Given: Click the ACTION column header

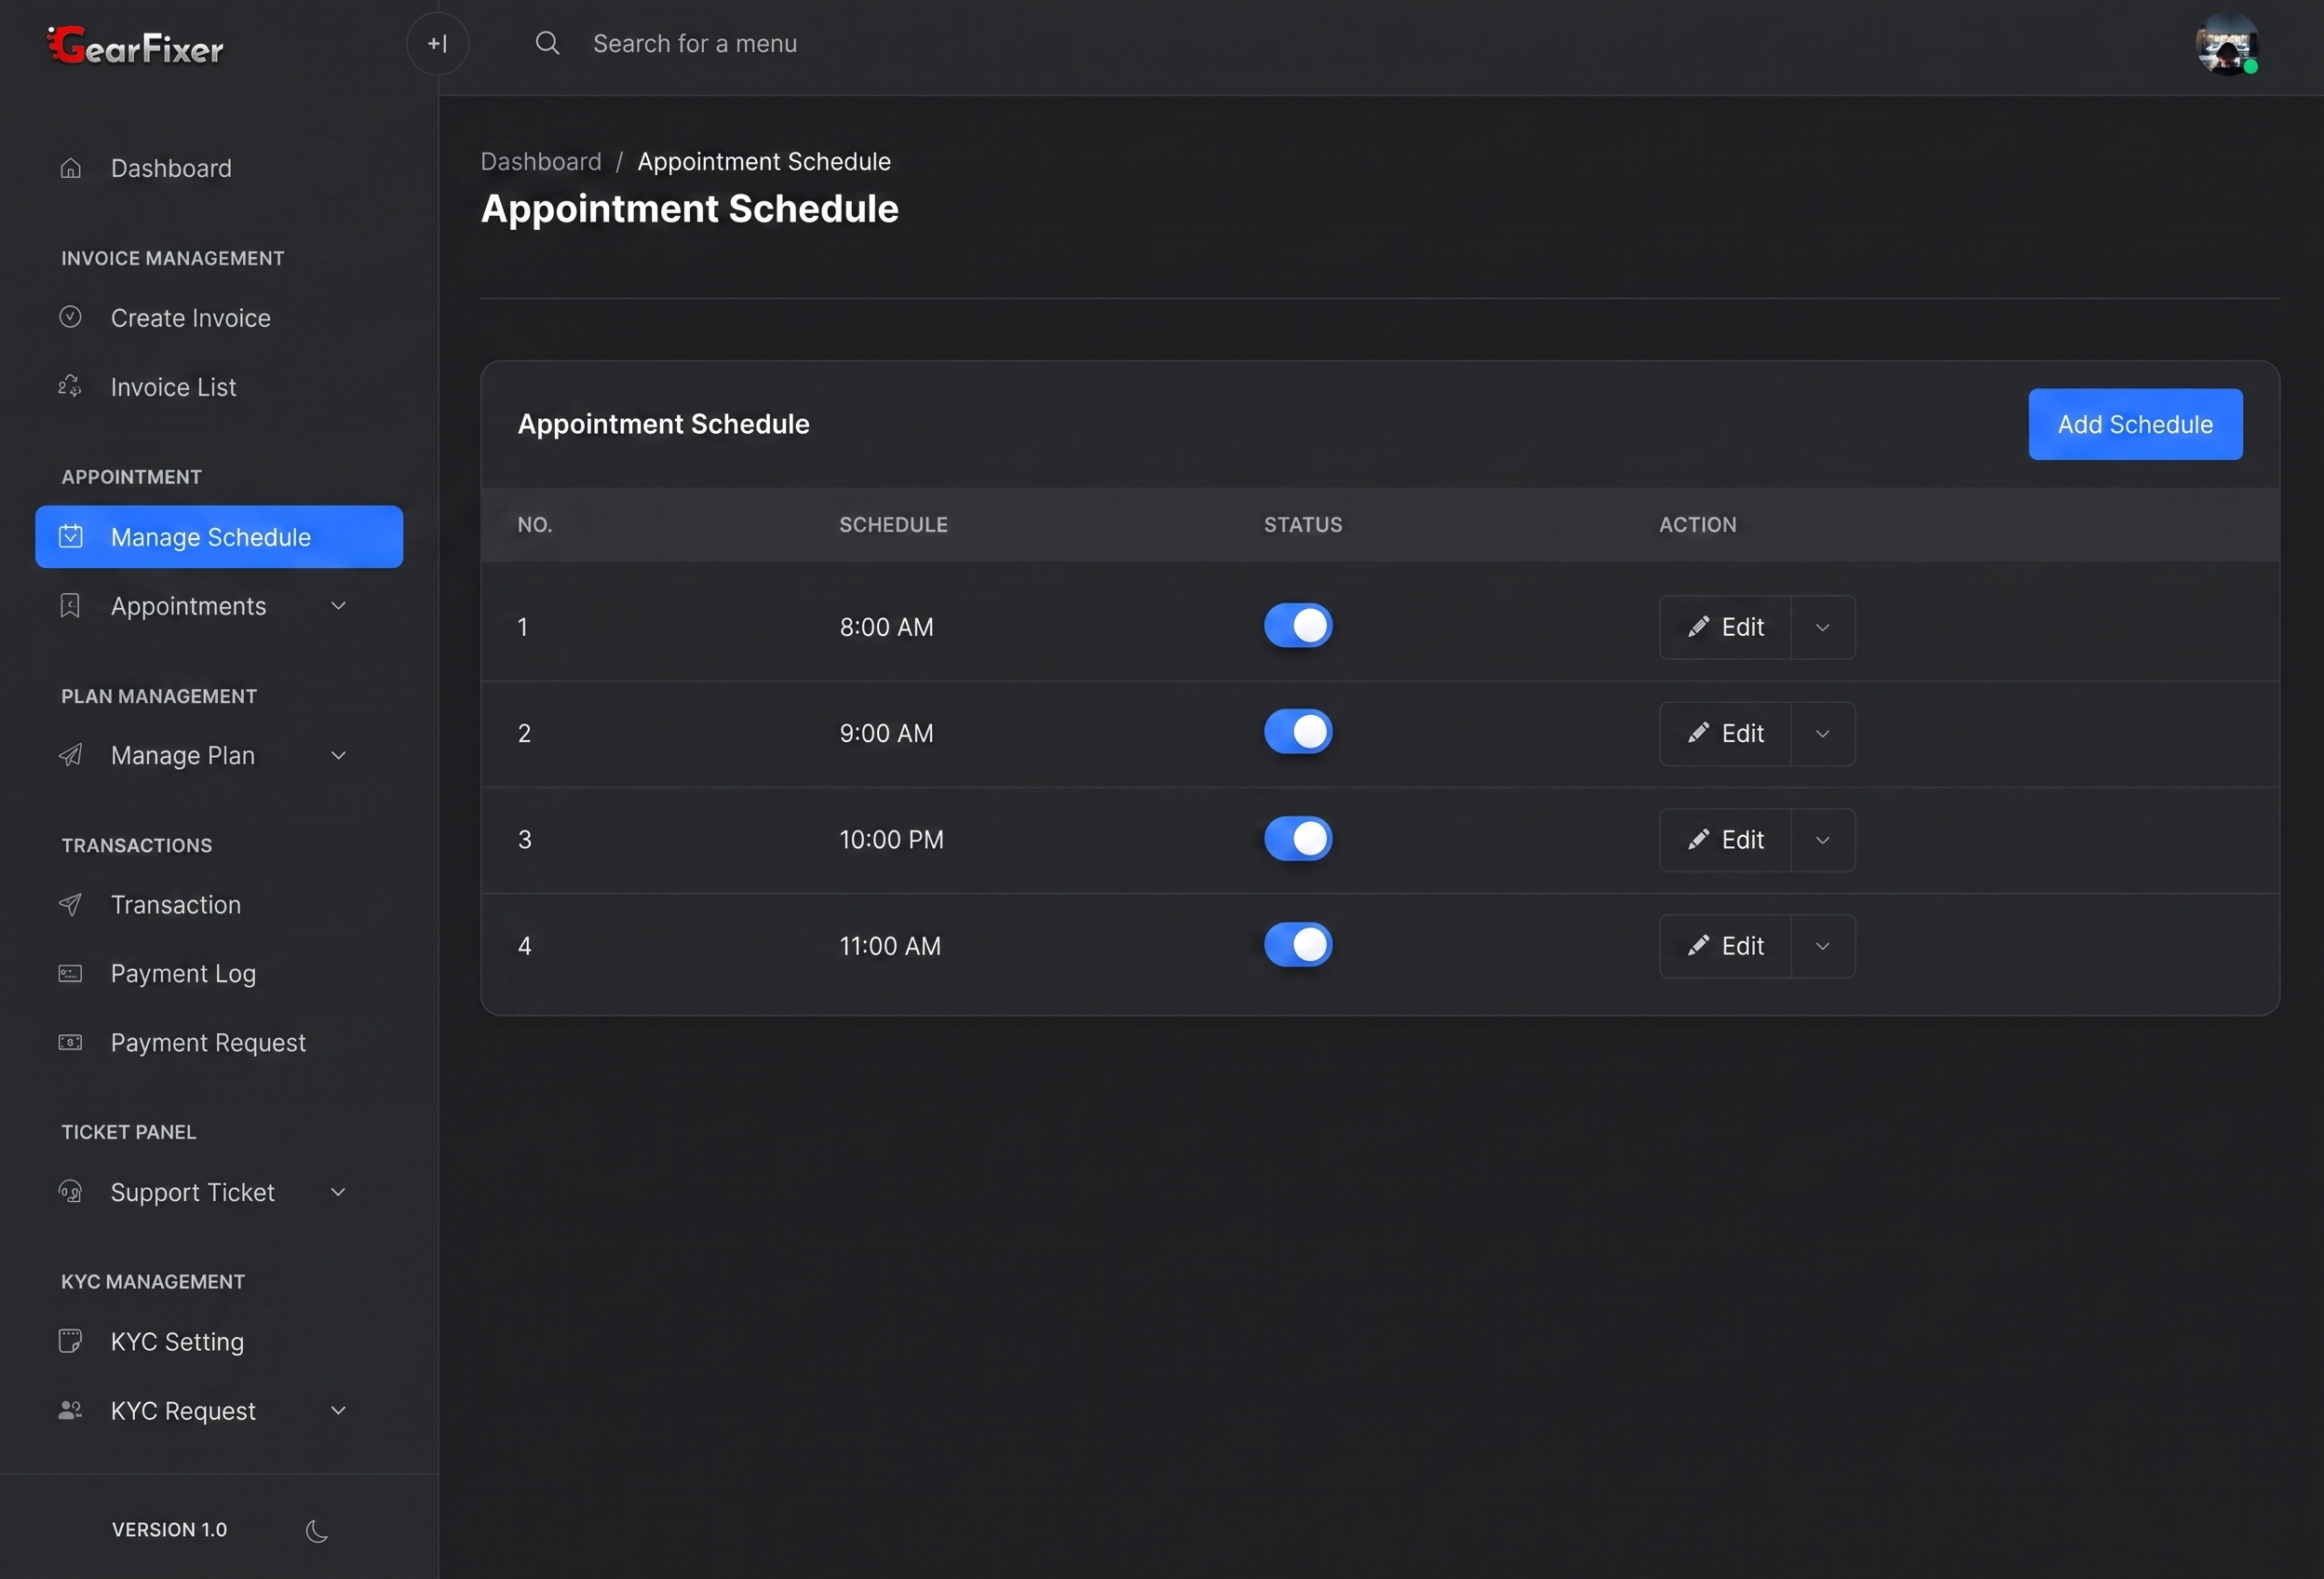Looking at the screenshot, I should click(x=1697, y=524).
